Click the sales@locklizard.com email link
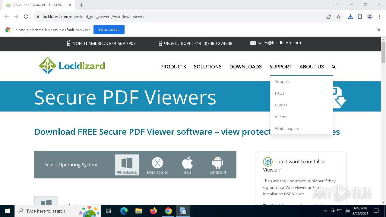Screen dimensions: 386x217 [x=279, y=43]
